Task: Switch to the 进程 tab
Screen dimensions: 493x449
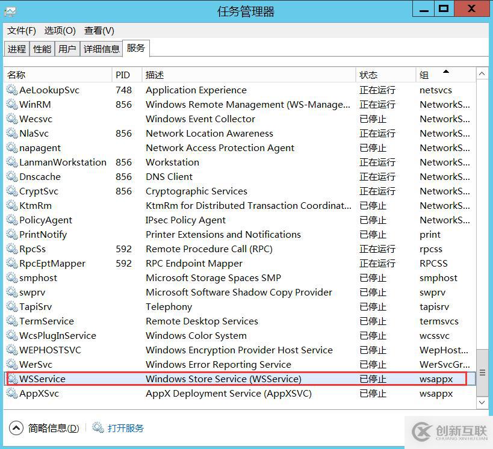Action: click(16, 49)
